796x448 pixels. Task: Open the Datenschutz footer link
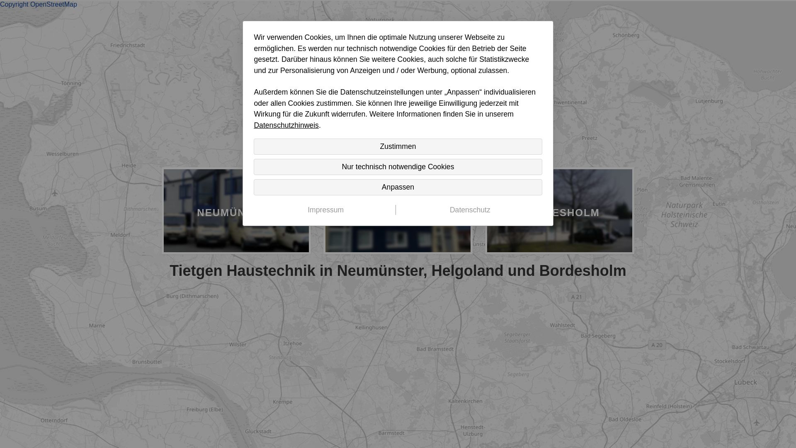(x=470, y=210)
